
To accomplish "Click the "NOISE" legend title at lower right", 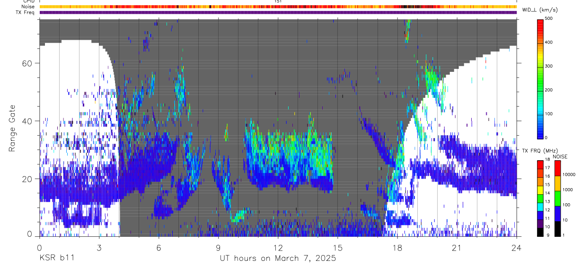I will click(x=560, y=156).
